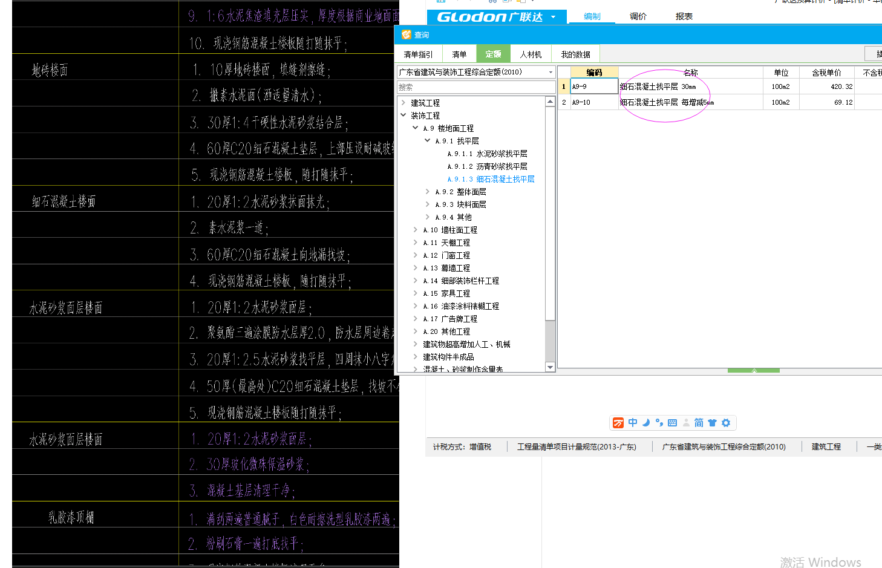Expand the A.9.3 块料面层 node
This screenshot has height=568, width=882.
click(x=427, y=204)
